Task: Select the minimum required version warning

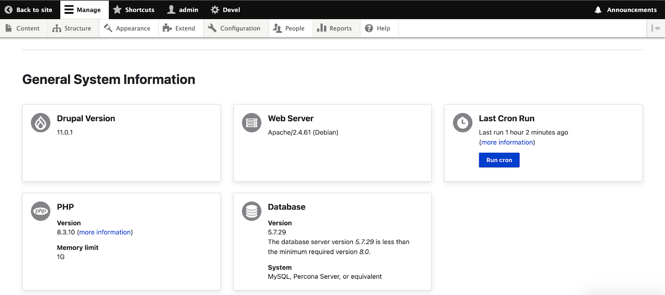Action: tap(338, 247)
